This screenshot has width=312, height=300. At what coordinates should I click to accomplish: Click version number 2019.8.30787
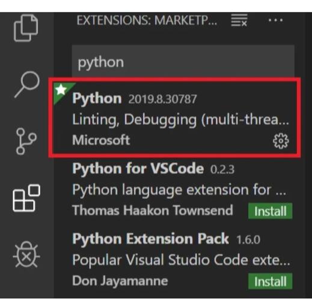point(162,99)
